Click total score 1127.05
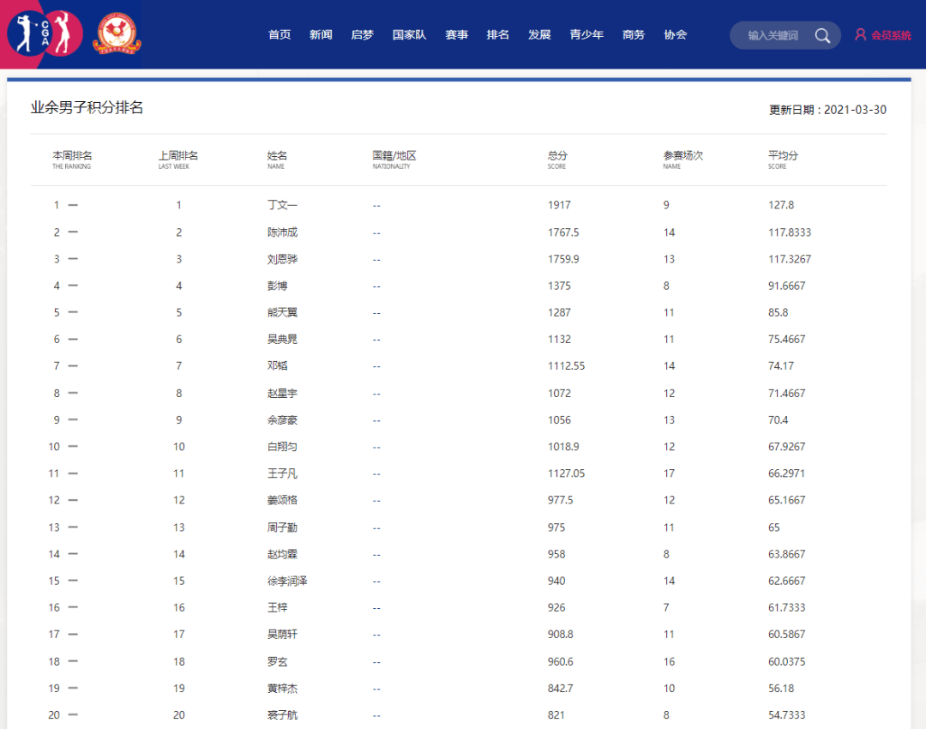Image resolution: width=926 pixels, height=729 pixels. click(567, 473)
